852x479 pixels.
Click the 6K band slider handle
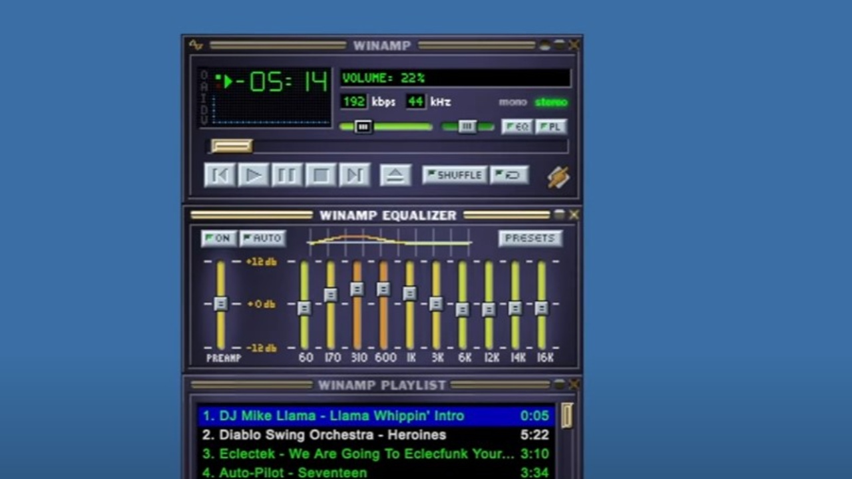[x=463, y=309]
